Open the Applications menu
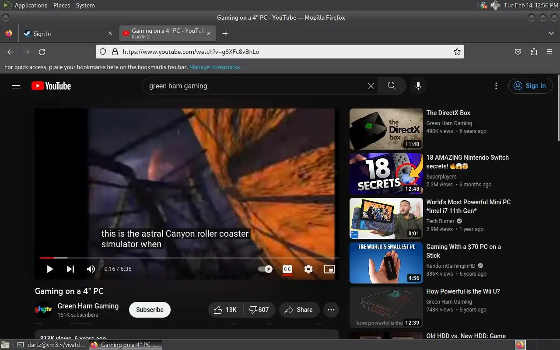Image resolution: width=560 pixels, height=350 pixels. (31, 5)
